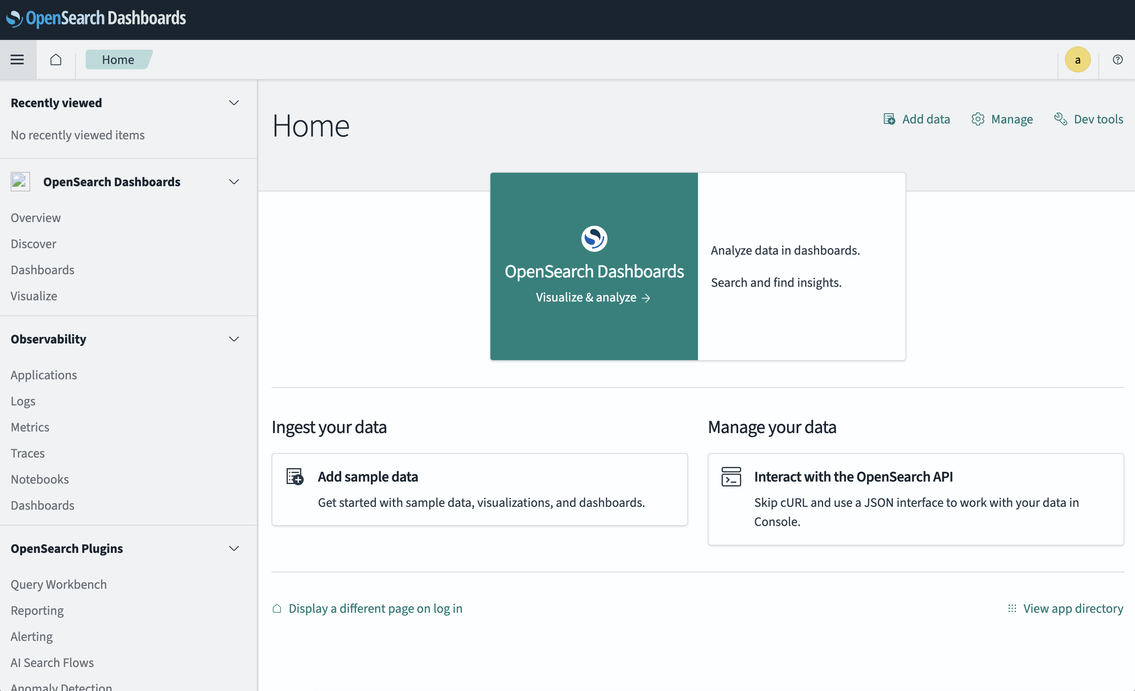Screen dimensions: 1135x691
Task: Collapse the Recently viewed section
Action: [x=234, y=103]
